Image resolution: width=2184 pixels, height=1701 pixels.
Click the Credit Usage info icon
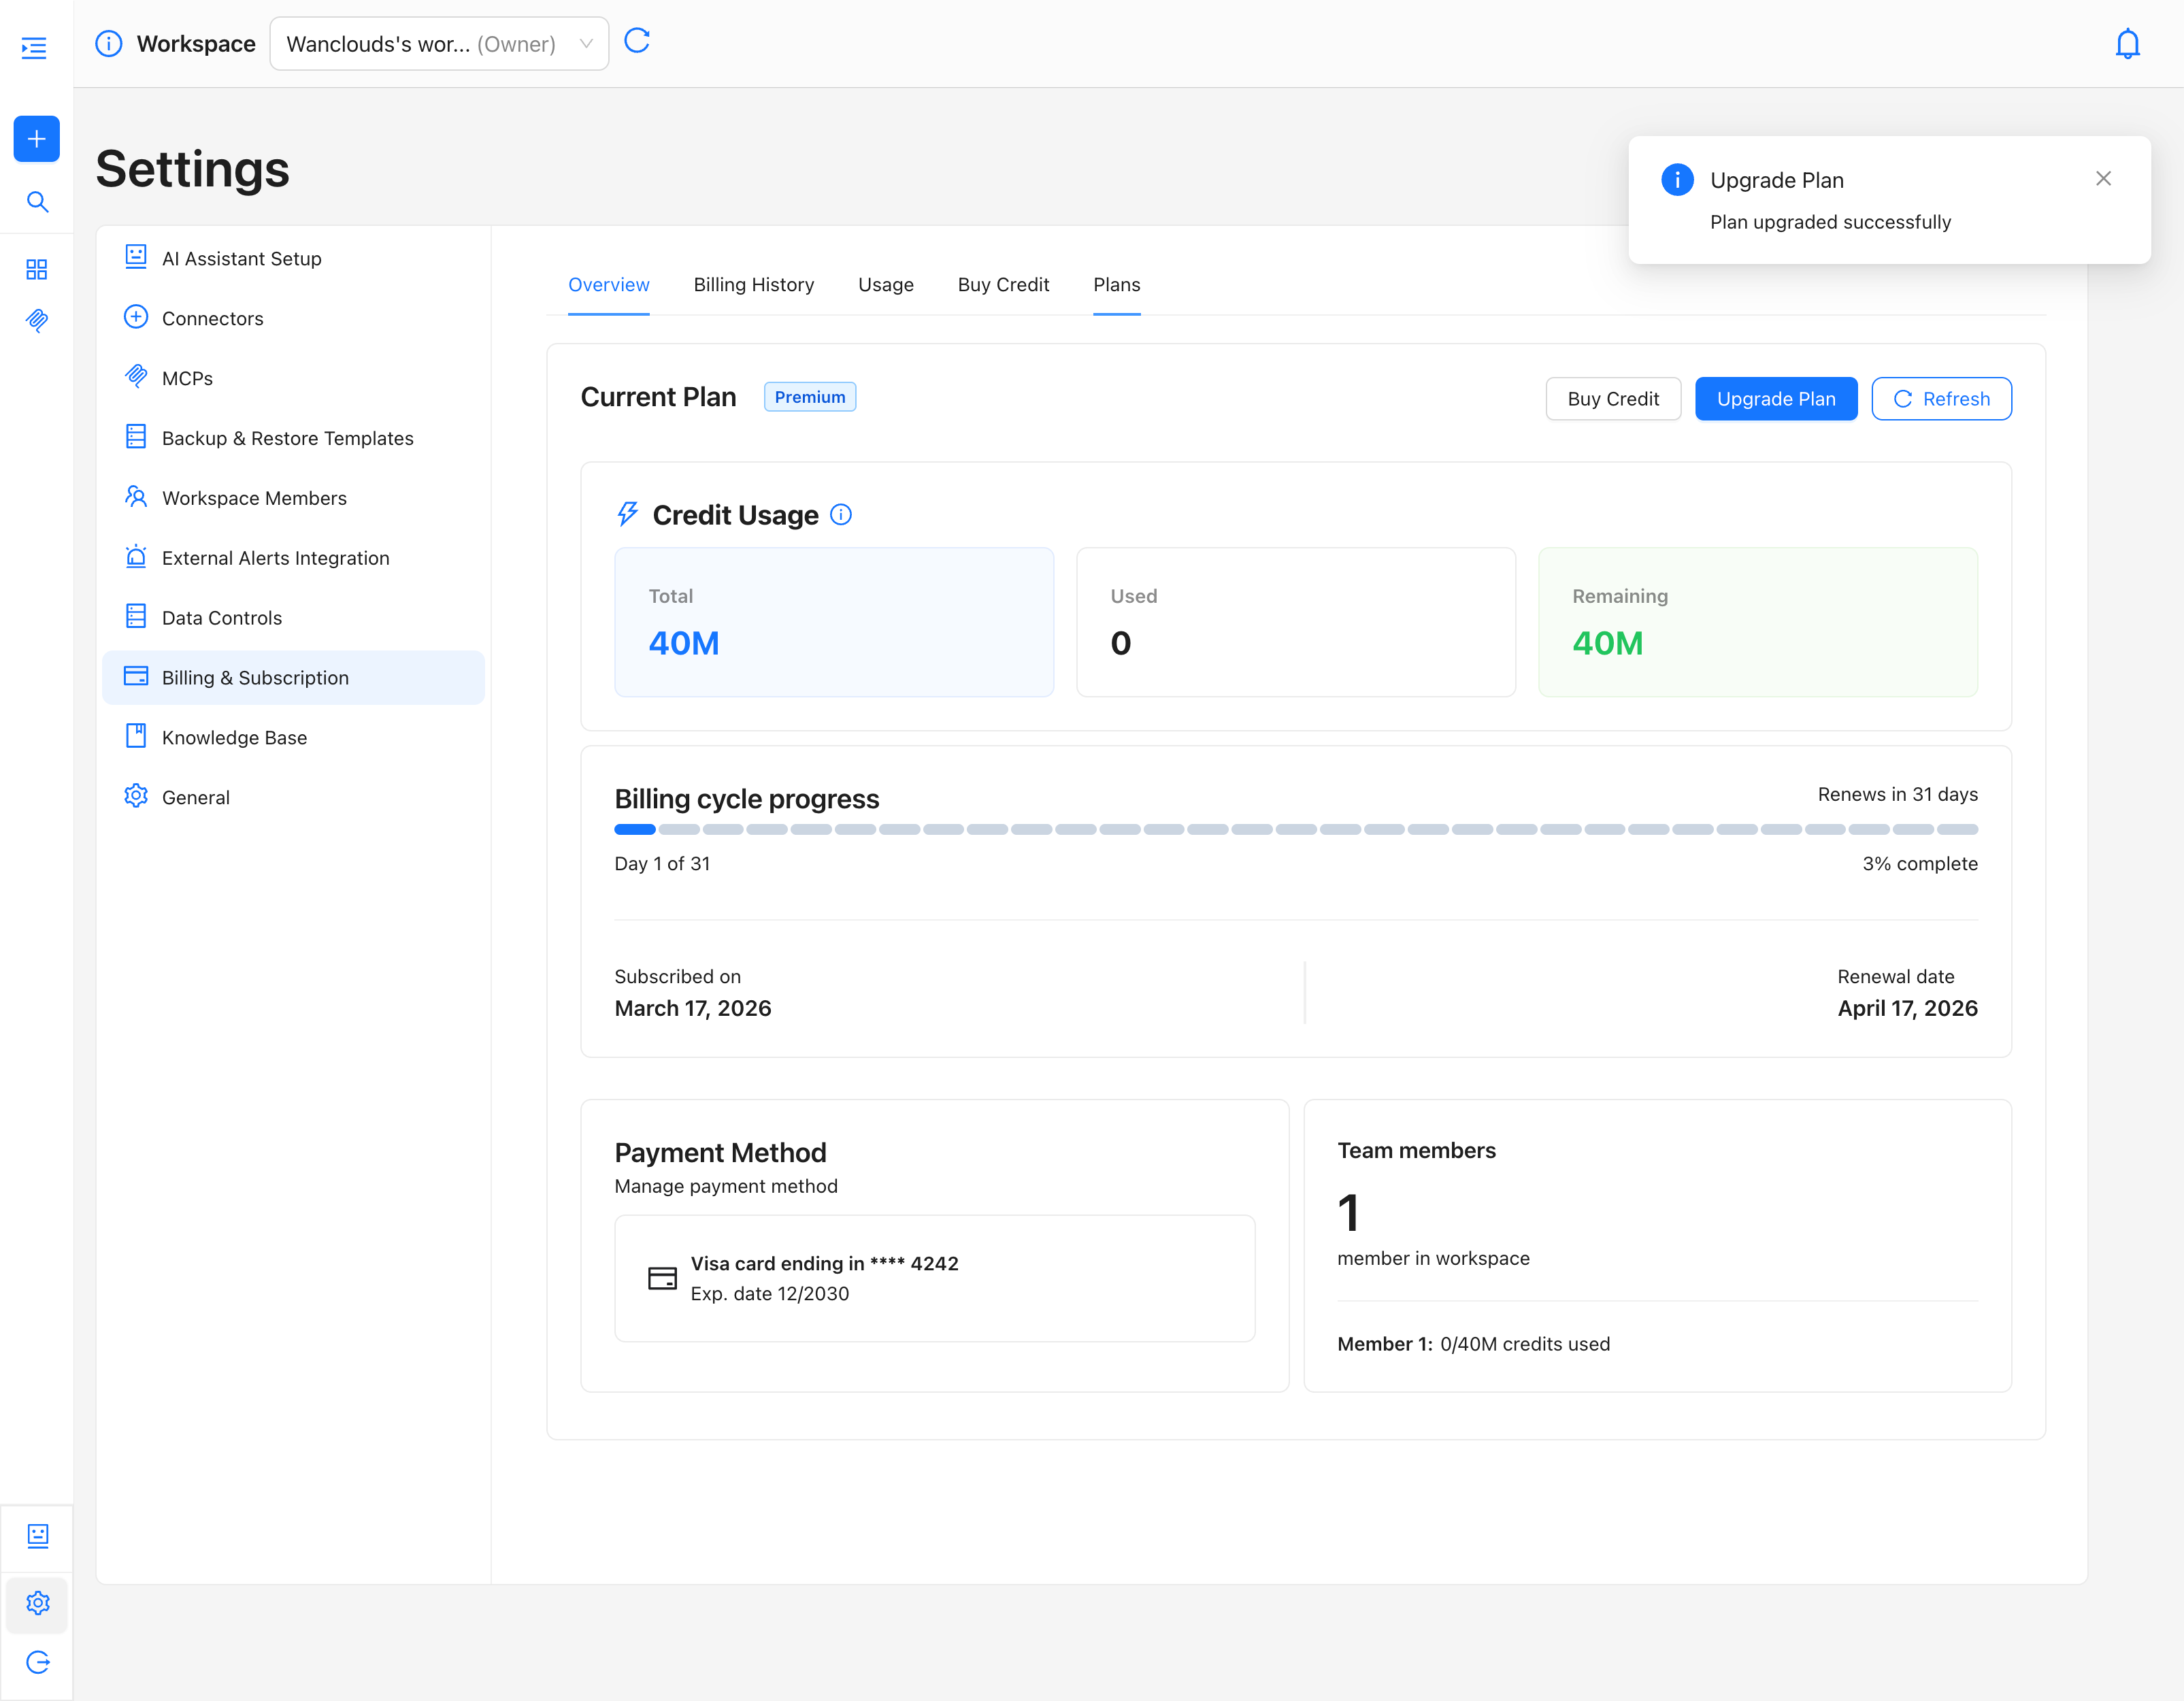[841, 515]
